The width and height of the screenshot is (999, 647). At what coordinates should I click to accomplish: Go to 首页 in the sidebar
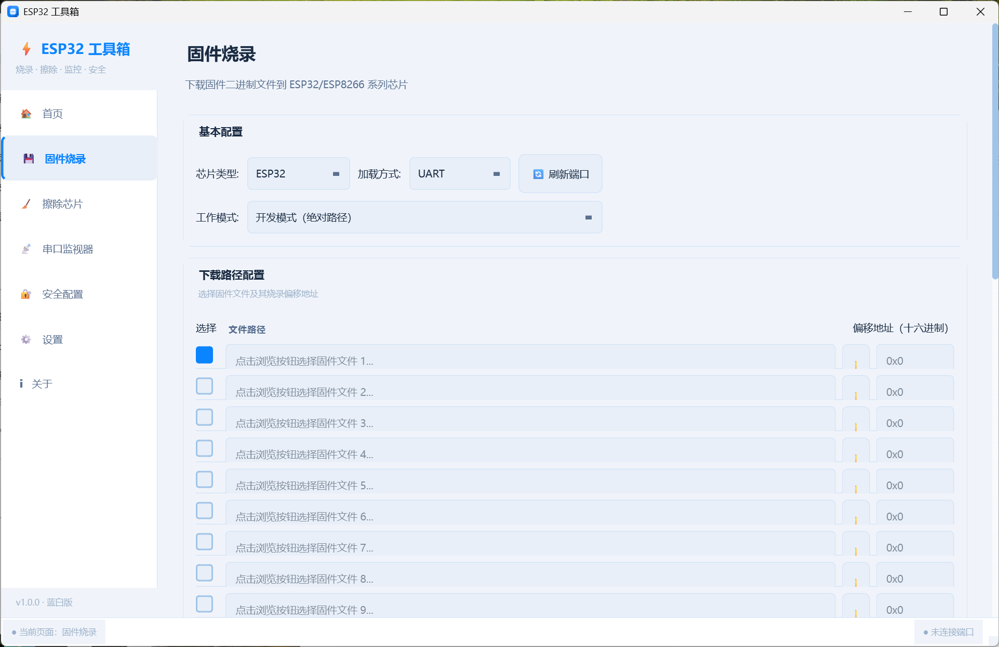(x=79, y=114)
